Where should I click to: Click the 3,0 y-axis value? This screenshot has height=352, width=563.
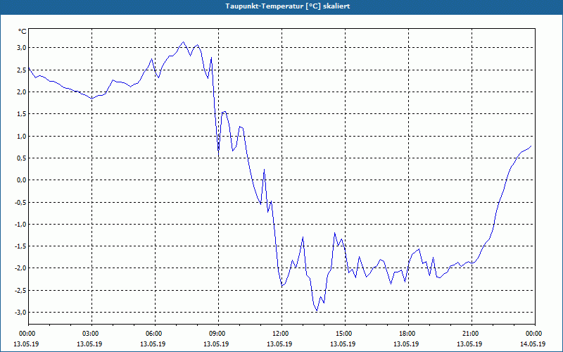22,48
